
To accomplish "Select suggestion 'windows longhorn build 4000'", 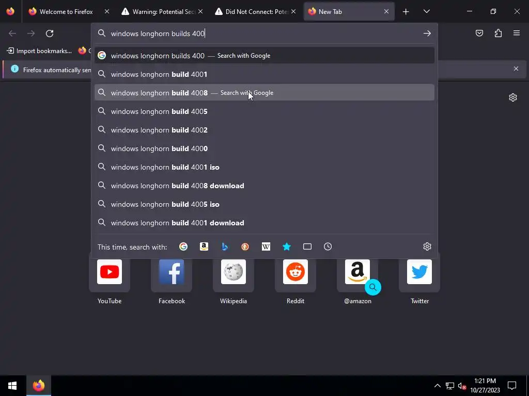I will click(x=264, y=148).
